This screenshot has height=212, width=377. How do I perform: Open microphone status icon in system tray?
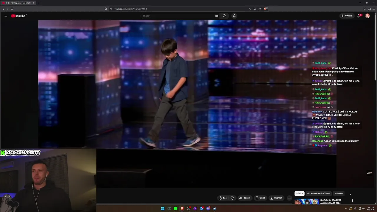pyautogui.click(x=355, y=208)
